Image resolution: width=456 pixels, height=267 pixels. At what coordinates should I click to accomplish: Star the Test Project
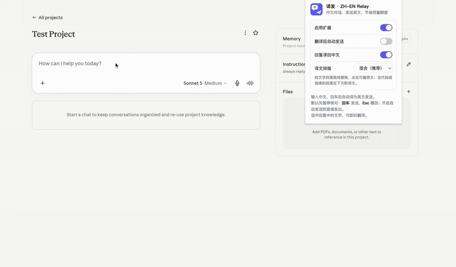coord(255,33)
